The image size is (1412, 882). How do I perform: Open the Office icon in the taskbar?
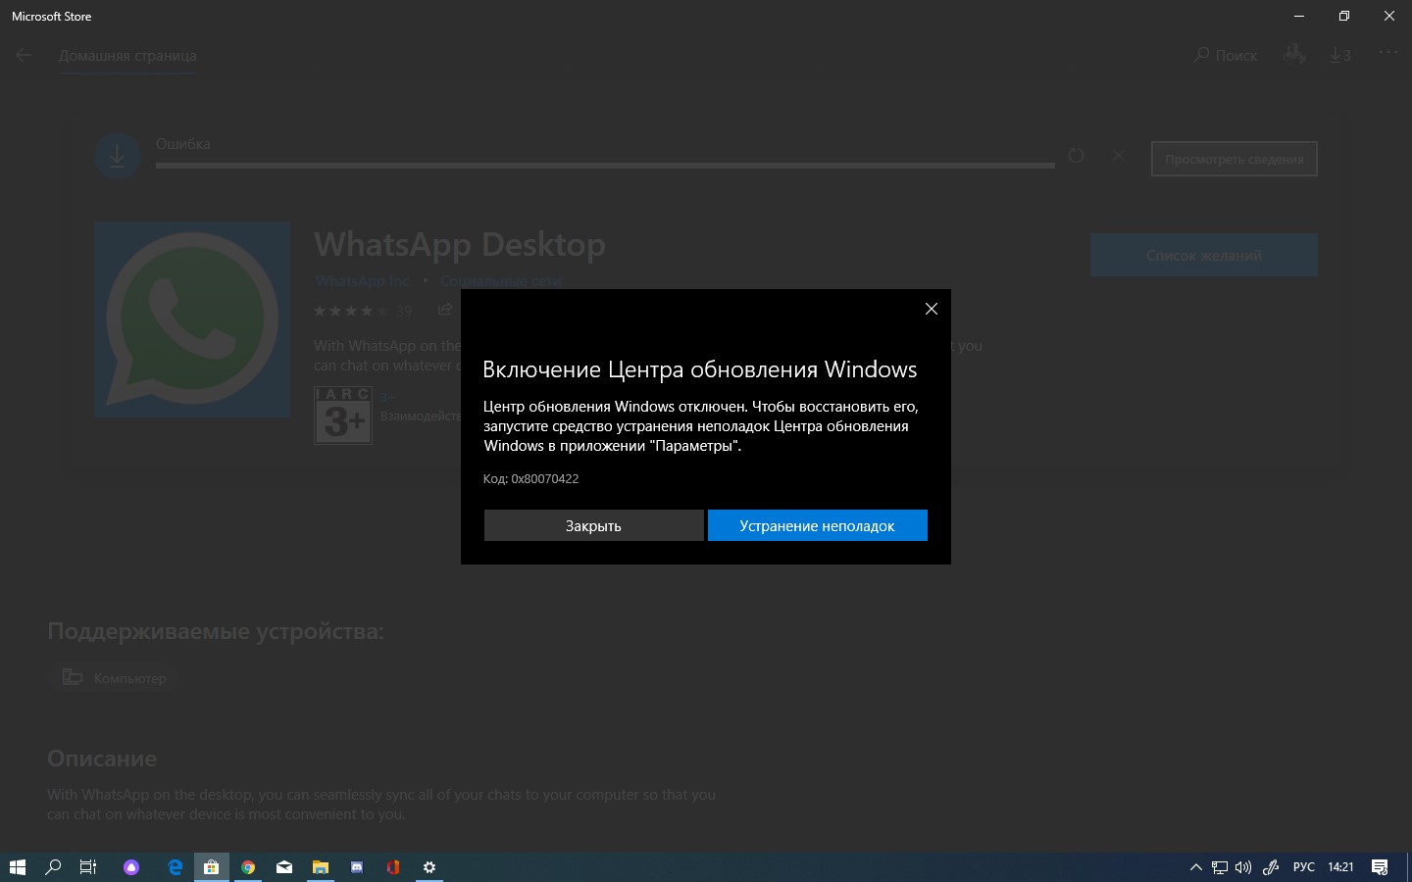(393, 866)
